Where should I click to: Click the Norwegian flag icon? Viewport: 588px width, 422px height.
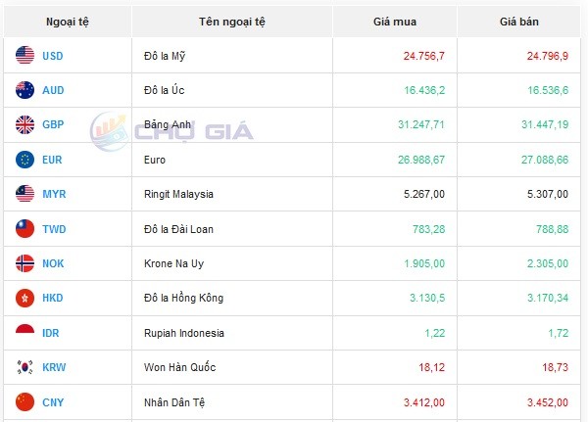[25, 263]
